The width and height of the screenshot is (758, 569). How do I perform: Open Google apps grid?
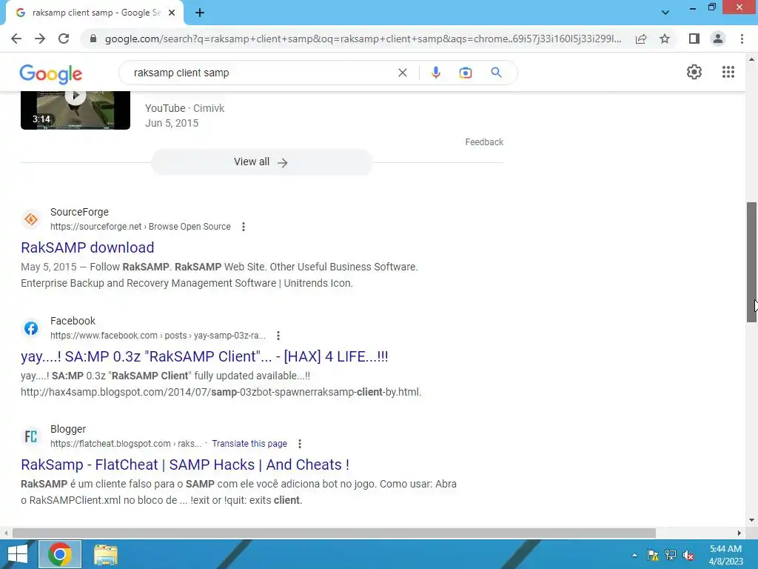coord(728,72)
